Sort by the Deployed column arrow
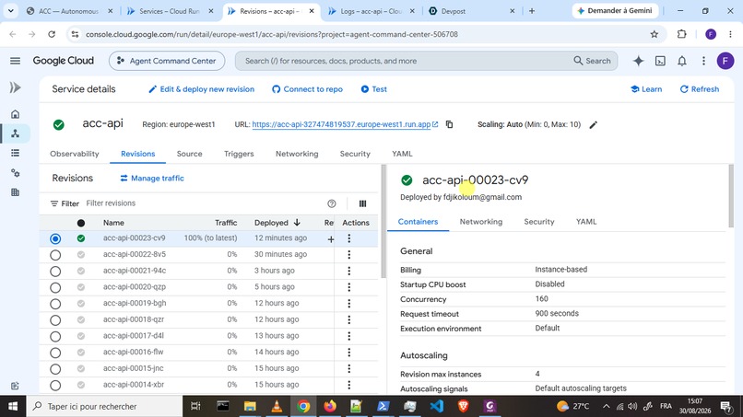Image resolution: width=743 pixels, height=417 pixels. coord(297,223)
